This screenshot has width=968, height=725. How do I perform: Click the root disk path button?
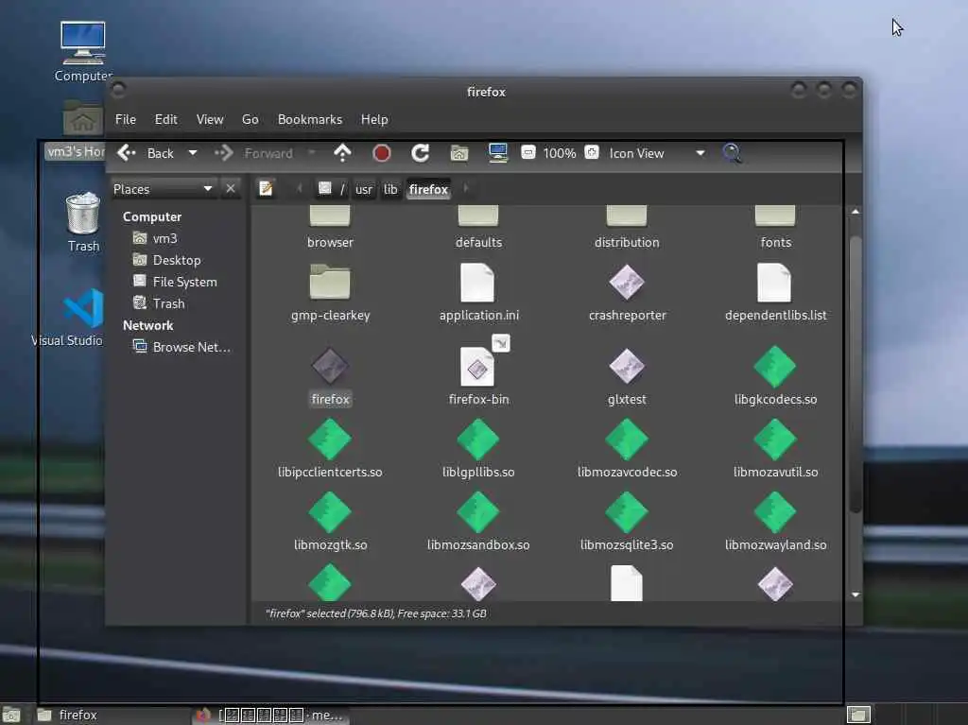(331, 189)
